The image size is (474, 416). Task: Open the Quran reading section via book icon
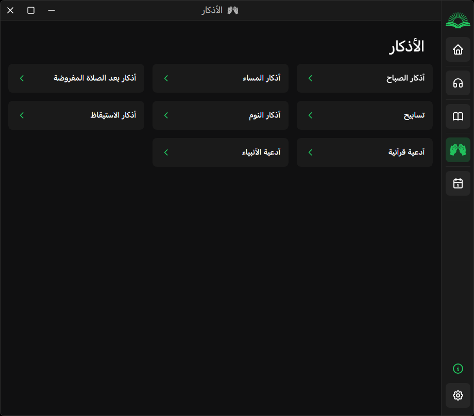pos(458,116)
